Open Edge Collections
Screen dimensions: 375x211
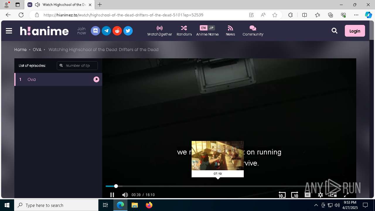coord(330,15)
